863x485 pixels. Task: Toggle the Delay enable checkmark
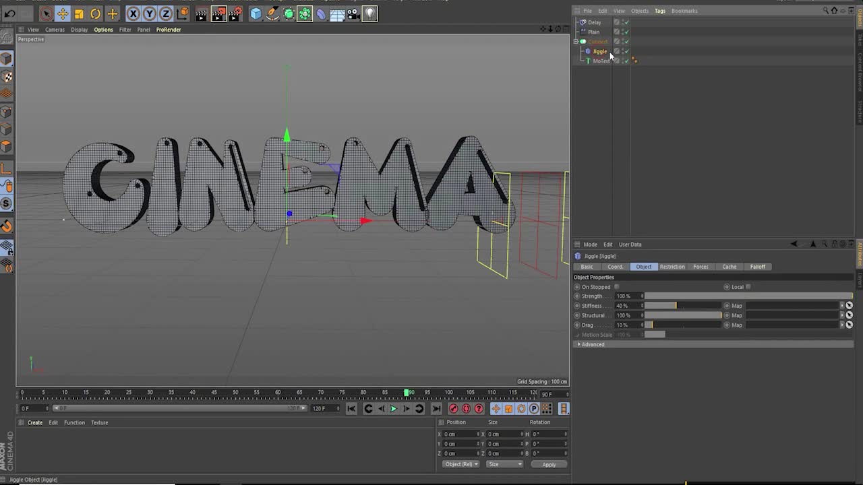[626, 22]
